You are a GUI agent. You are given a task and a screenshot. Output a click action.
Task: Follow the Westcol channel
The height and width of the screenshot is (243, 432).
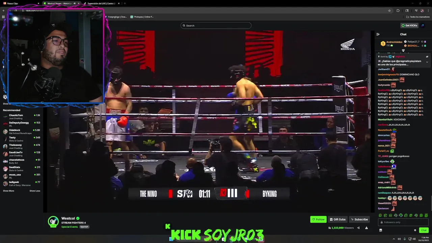click(318, 219)
